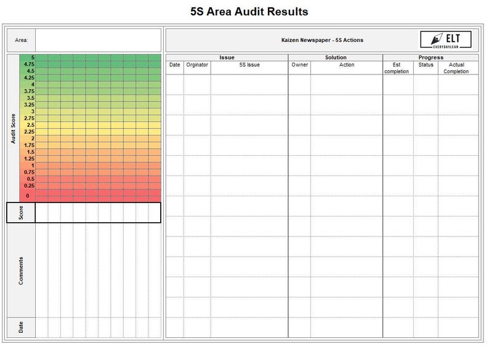Viewport: 489px width, 349px height.
Task: Click the 'Score' row label
Action: click(21, 212)
